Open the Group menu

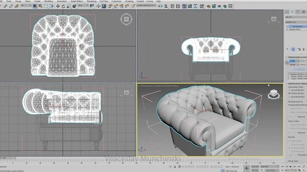pyautogui.click(x=18, y=1)
